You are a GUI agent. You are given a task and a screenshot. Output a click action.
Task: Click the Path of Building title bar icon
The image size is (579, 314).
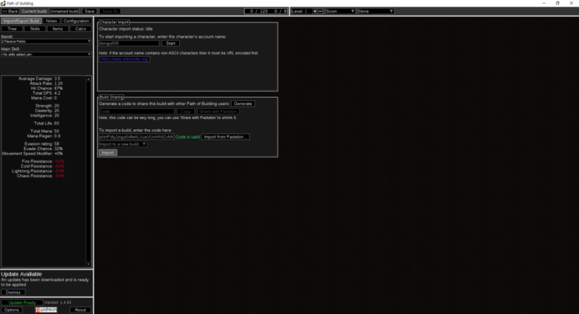coord(3,3)
